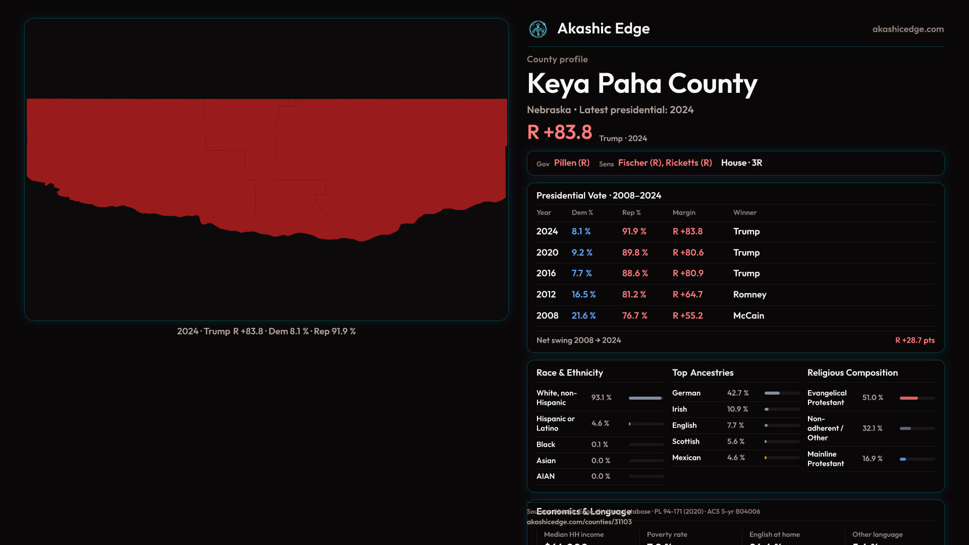
Task: Click the House 3R label
Action: click(x=741, y=163)
